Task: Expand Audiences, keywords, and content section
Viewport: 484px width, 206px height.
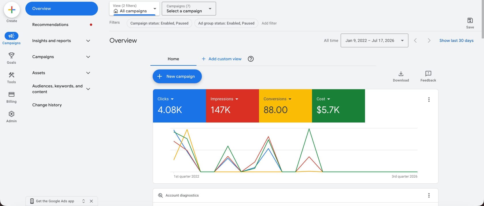Action: [x=88, y=89]
